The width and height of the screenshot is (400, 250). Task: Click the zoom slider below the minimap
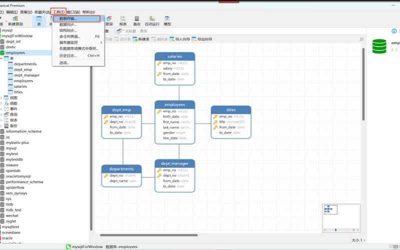point(335,229)
